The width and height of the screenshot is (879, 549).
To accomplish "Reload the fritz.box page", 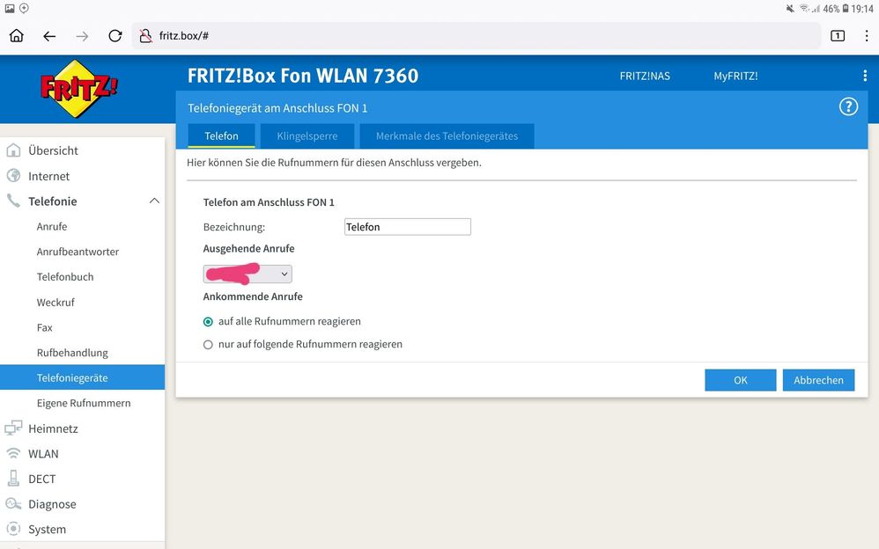I will [114, 36].
